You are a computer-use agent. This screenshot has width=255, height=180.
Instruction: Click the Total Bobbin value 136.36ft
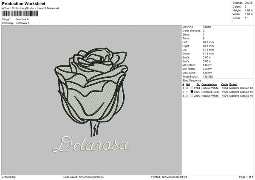click(x=208, y=76)
